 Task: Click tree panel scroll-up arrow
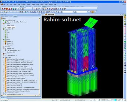pos(39,18)
